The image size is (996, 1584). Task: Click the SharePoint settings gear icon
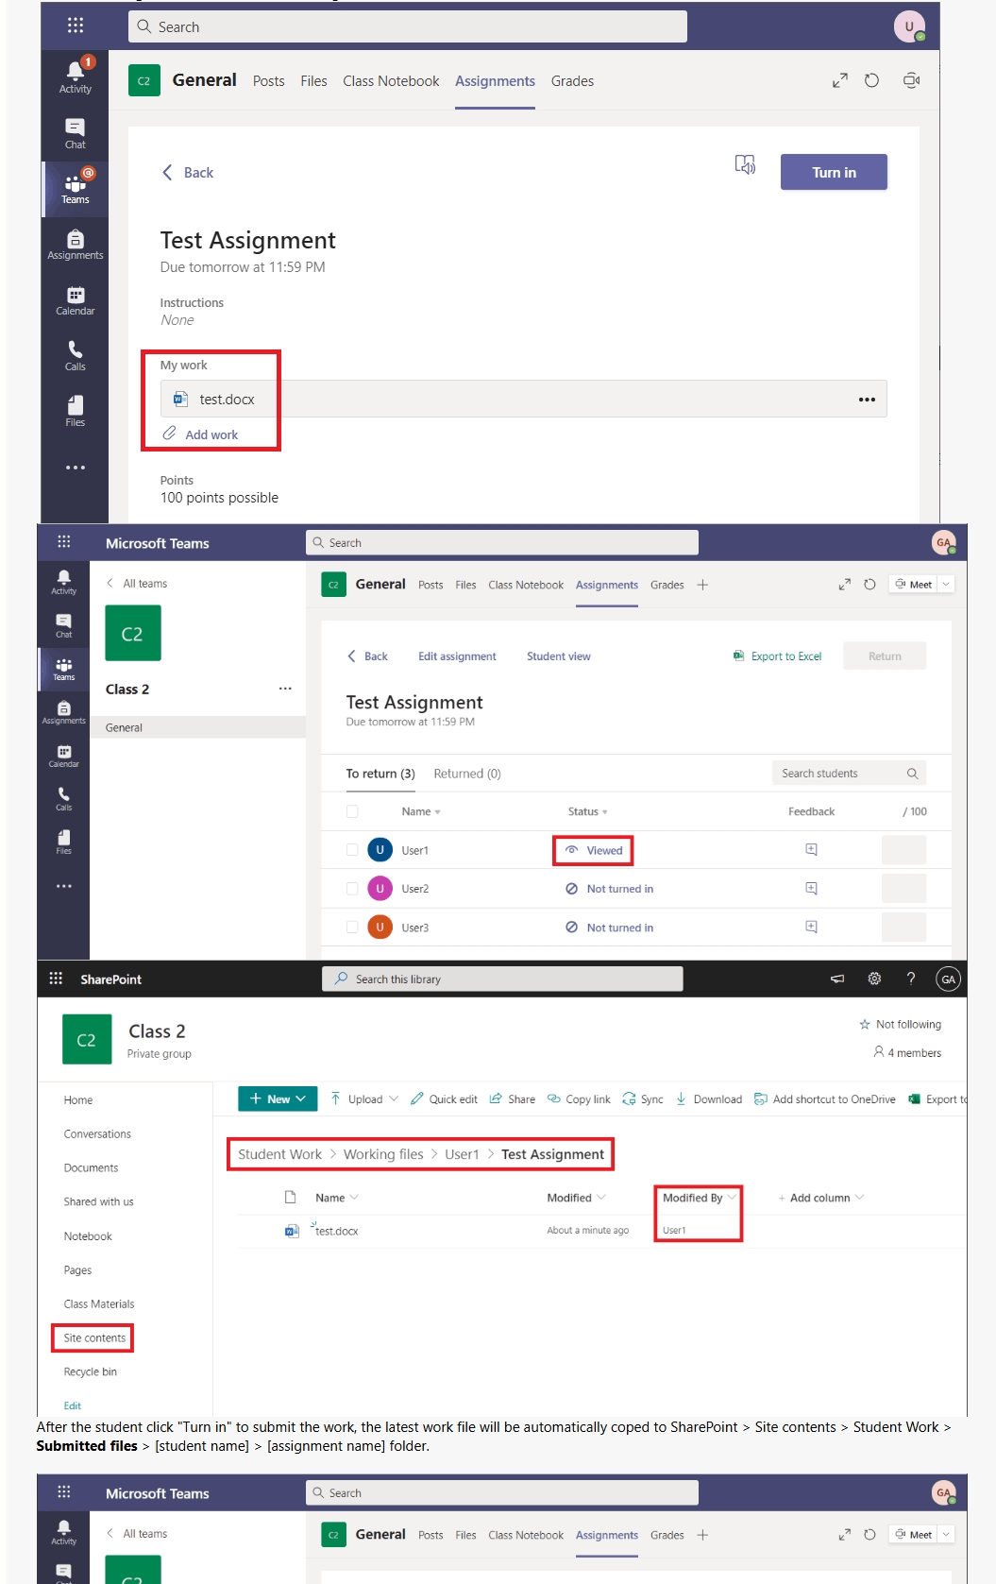pyautogui.click(x=874, y=979)
